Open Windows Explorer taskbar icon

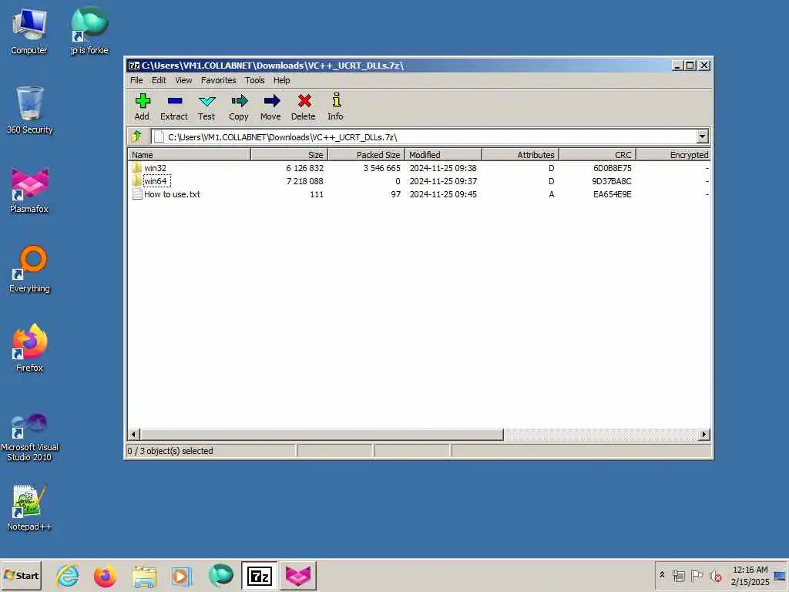click(144, 575)
